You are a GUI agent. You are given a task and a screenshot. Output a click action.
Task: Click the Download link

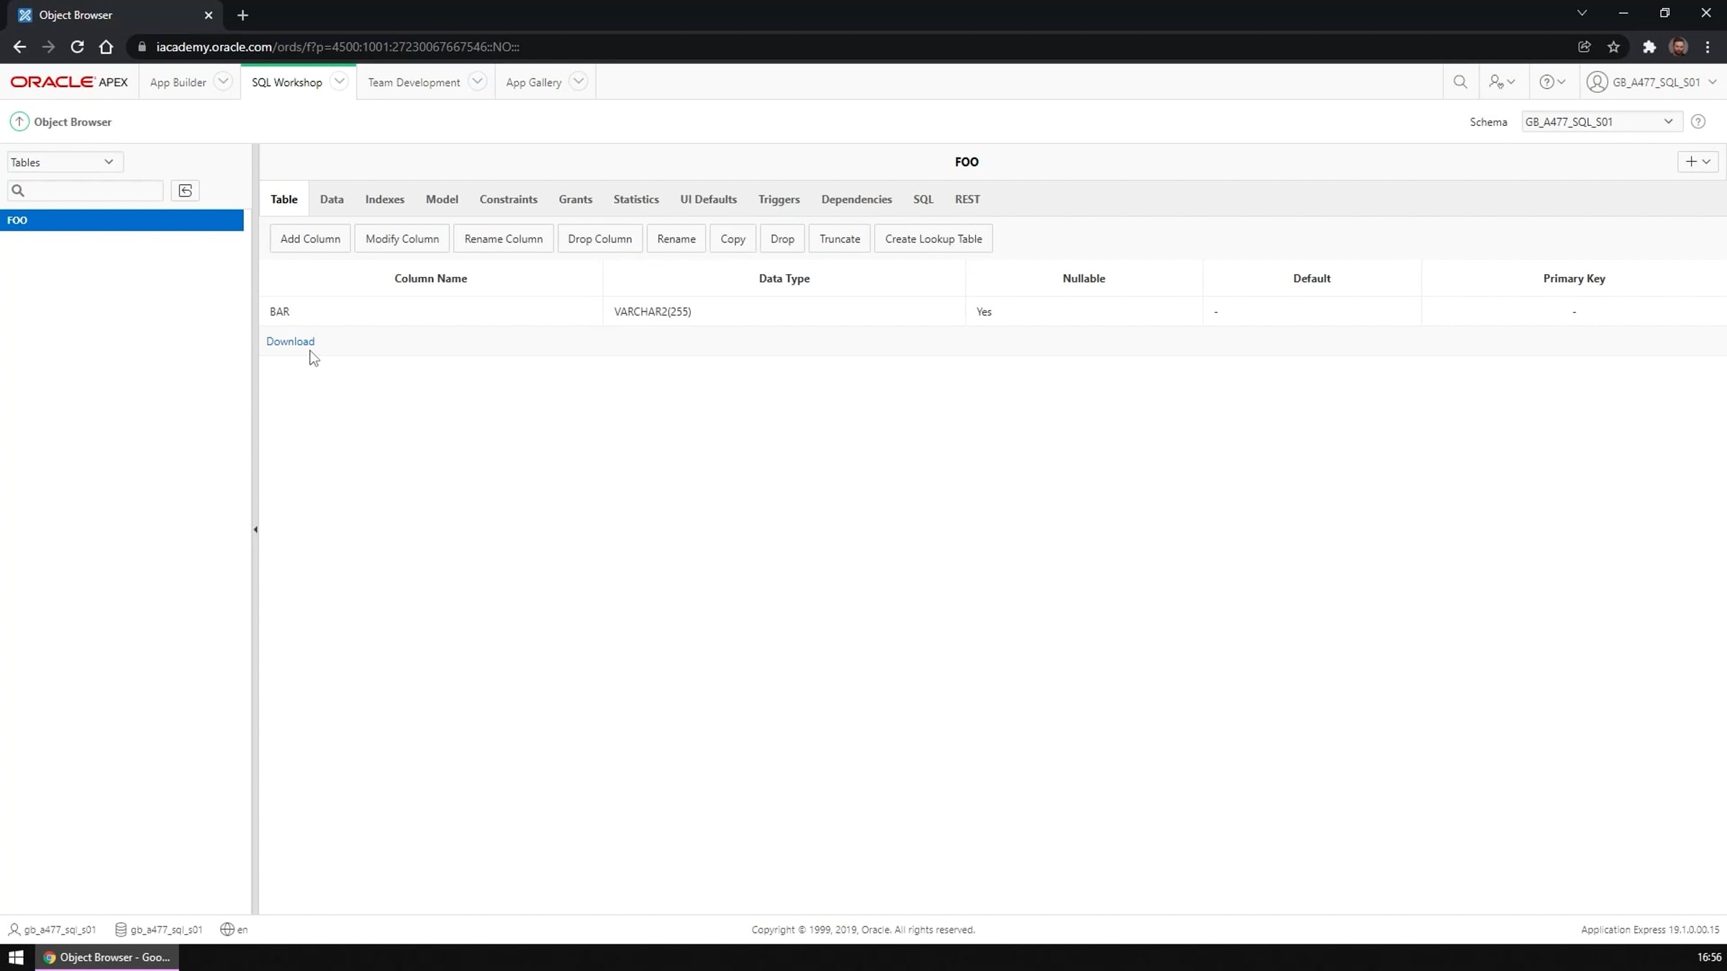click(x=290, y=342)
